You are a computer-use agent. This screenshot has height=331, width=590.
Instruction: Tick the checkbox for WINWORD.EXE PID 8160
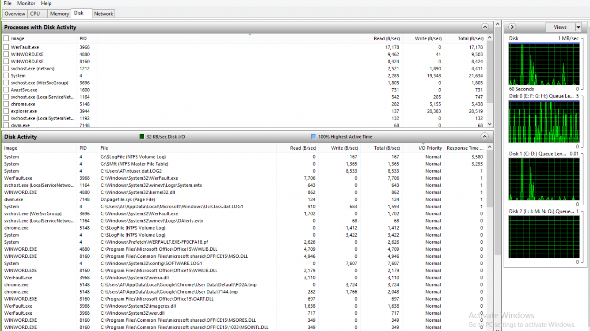(6, 61)
